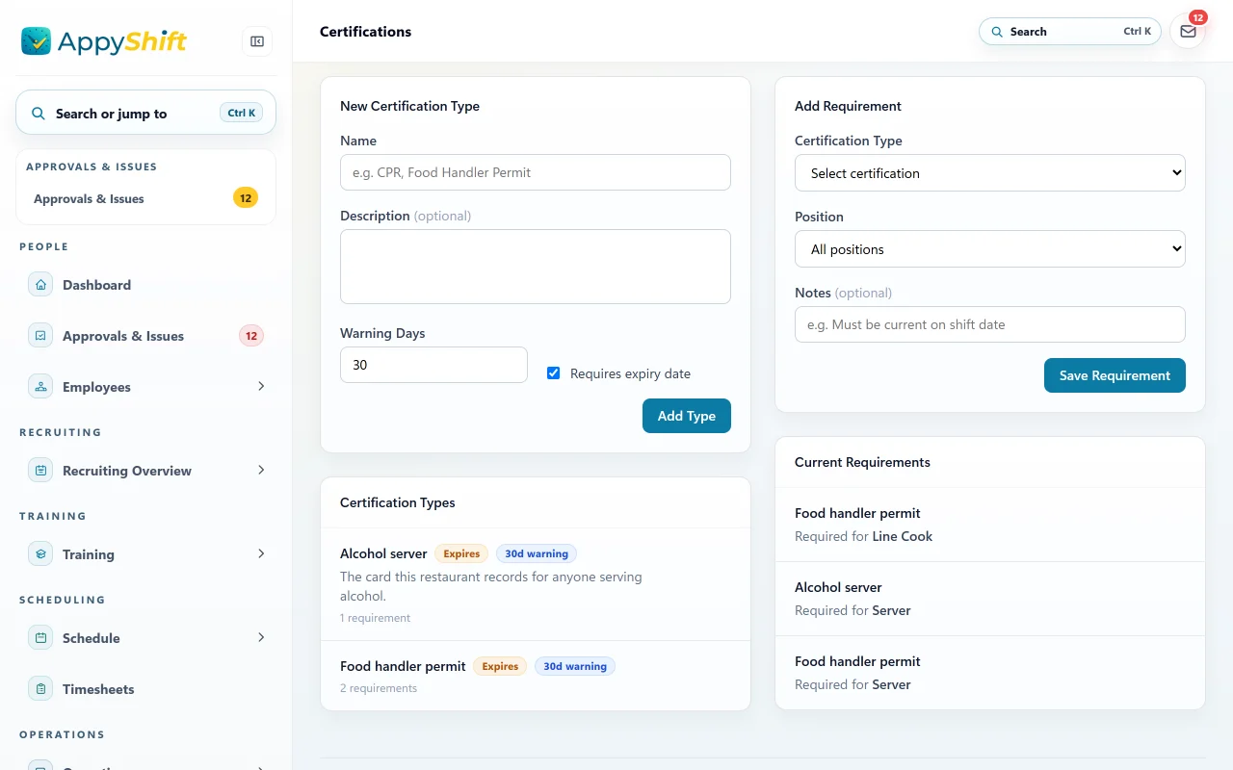
Task: Click the Add Type button
Action: (x=686, y=416)
